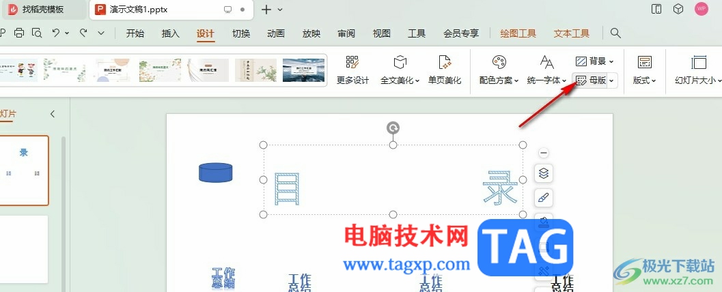Image resolution: width=722 pixels, height=292 pixels.
Task: Open the user avatar account menu
Action: [702, 9]
